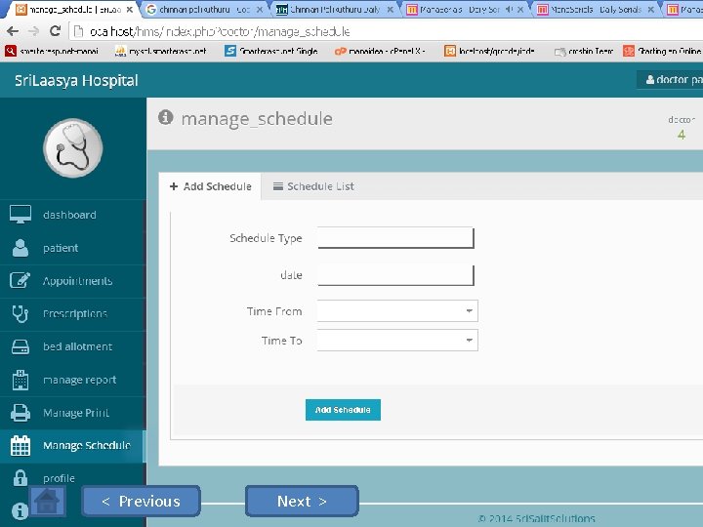Go back with browser back arrow
Viewport: 703px width, 527px height.
pyautogui.click(x=13, y=31)
